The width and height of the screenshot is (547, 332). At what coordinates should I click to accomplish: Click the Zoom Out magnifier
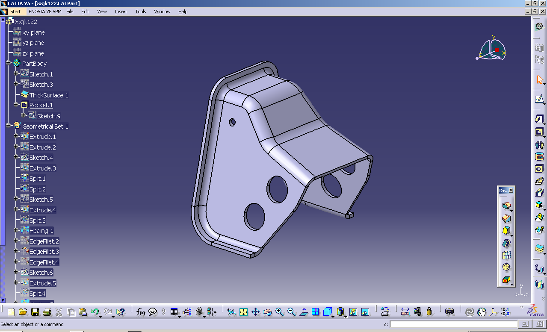tap(291, 312)
